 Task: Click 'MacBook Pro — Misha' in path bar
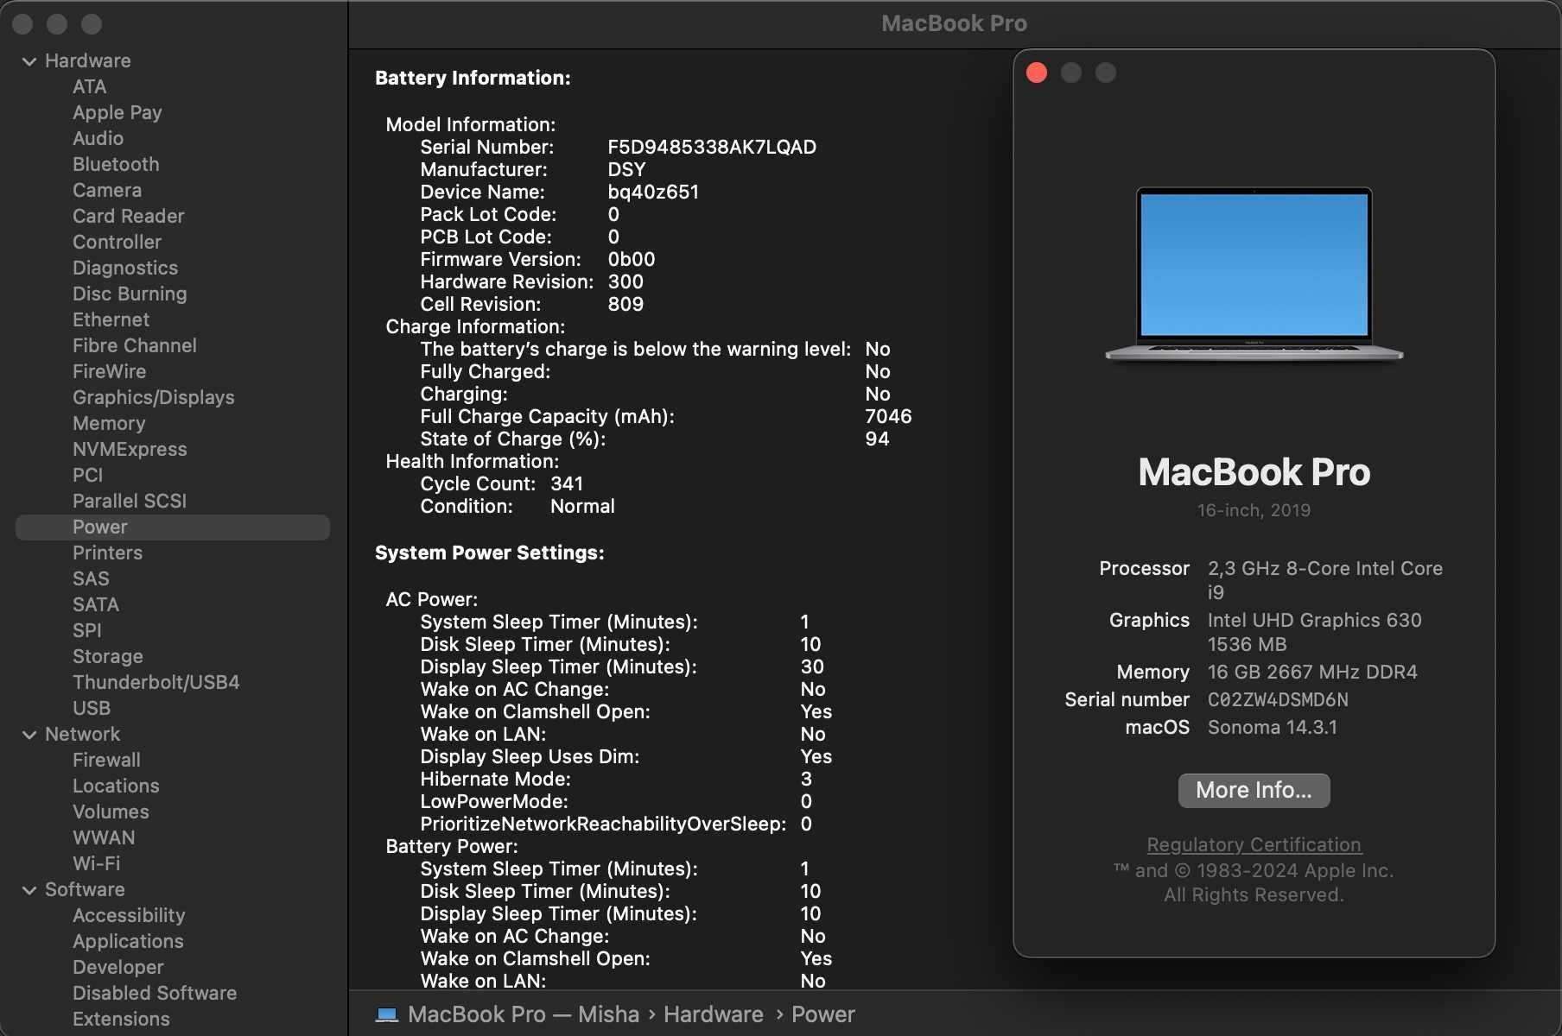(524, 1014)
